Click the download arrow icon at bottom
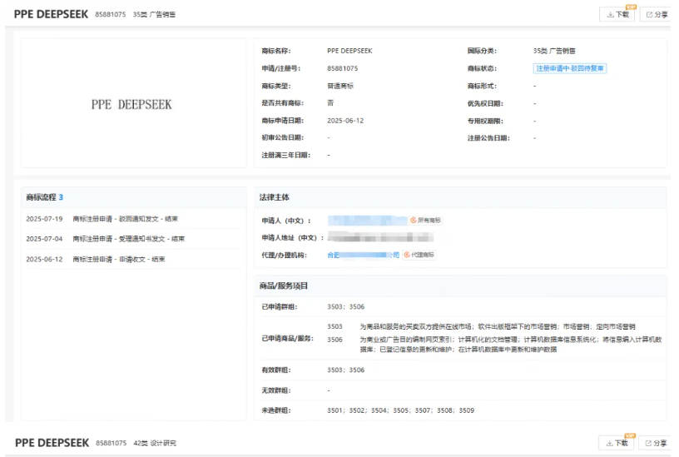This screenshot has width=679, height=457. (609, 443)
